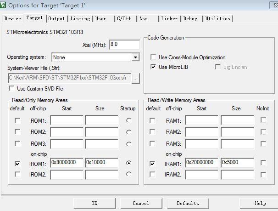This screenshot has width=278, height=211.
Task: Edit the IRAM1 Start address 0x20000000
Action: pos(202,163)
